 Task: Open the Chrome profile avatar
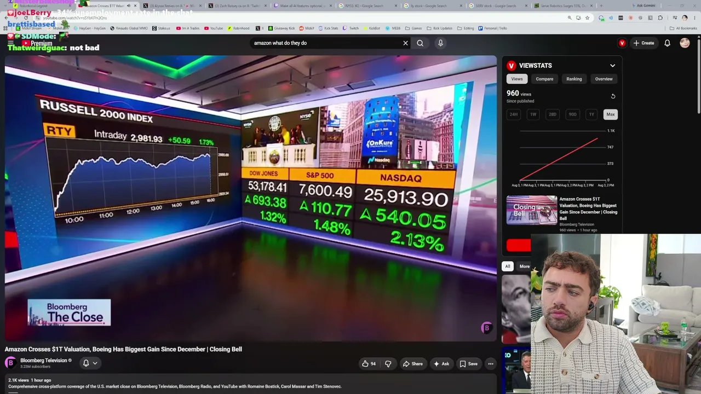coord(685,18)
